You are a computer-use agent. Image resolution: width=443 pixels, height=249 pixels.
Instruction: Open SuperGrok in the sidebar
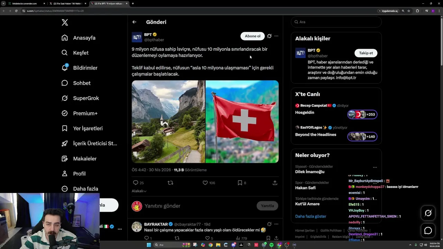tap(80, 98)
